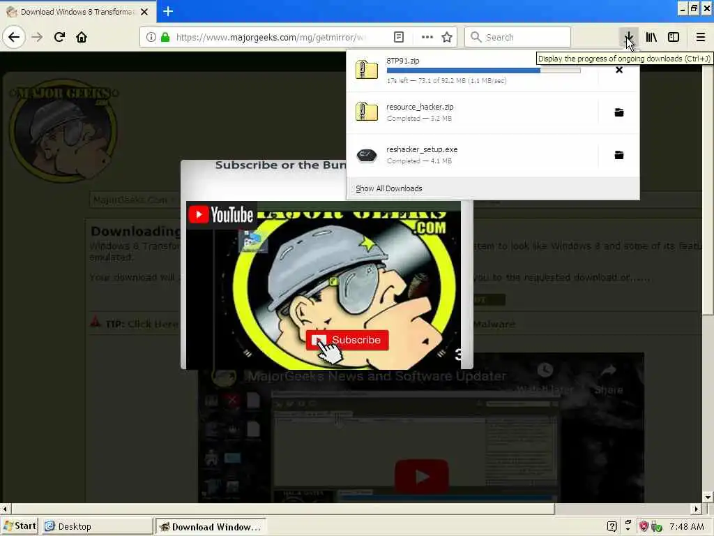The height and width of the screenshot is (536, 714).
Task: Open the Home page icon
Action: click(82, 37)
